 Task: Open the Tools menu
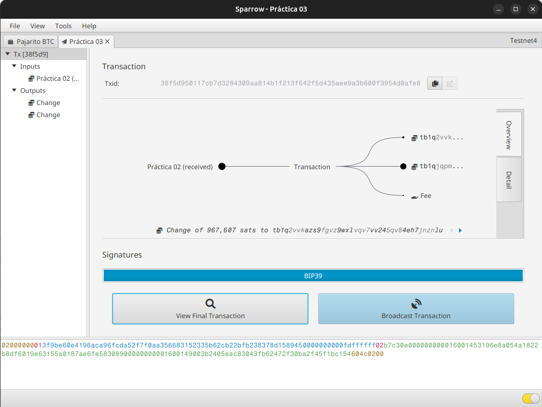coord(63,26)
